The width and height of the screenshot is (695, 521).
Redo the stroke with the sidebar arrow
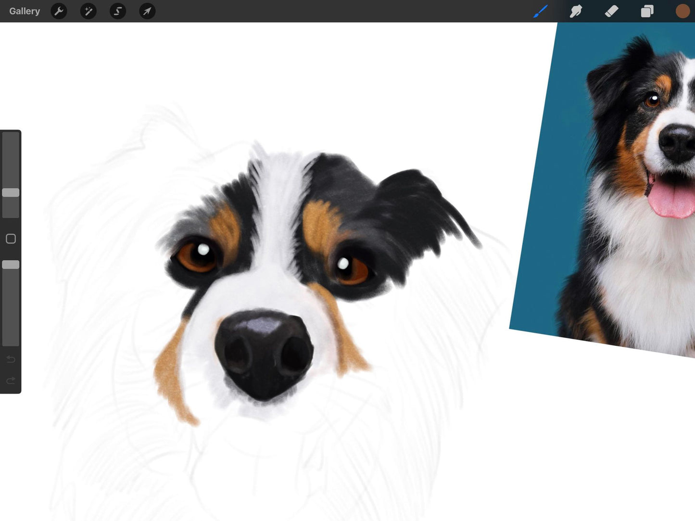tap(11, 381)
